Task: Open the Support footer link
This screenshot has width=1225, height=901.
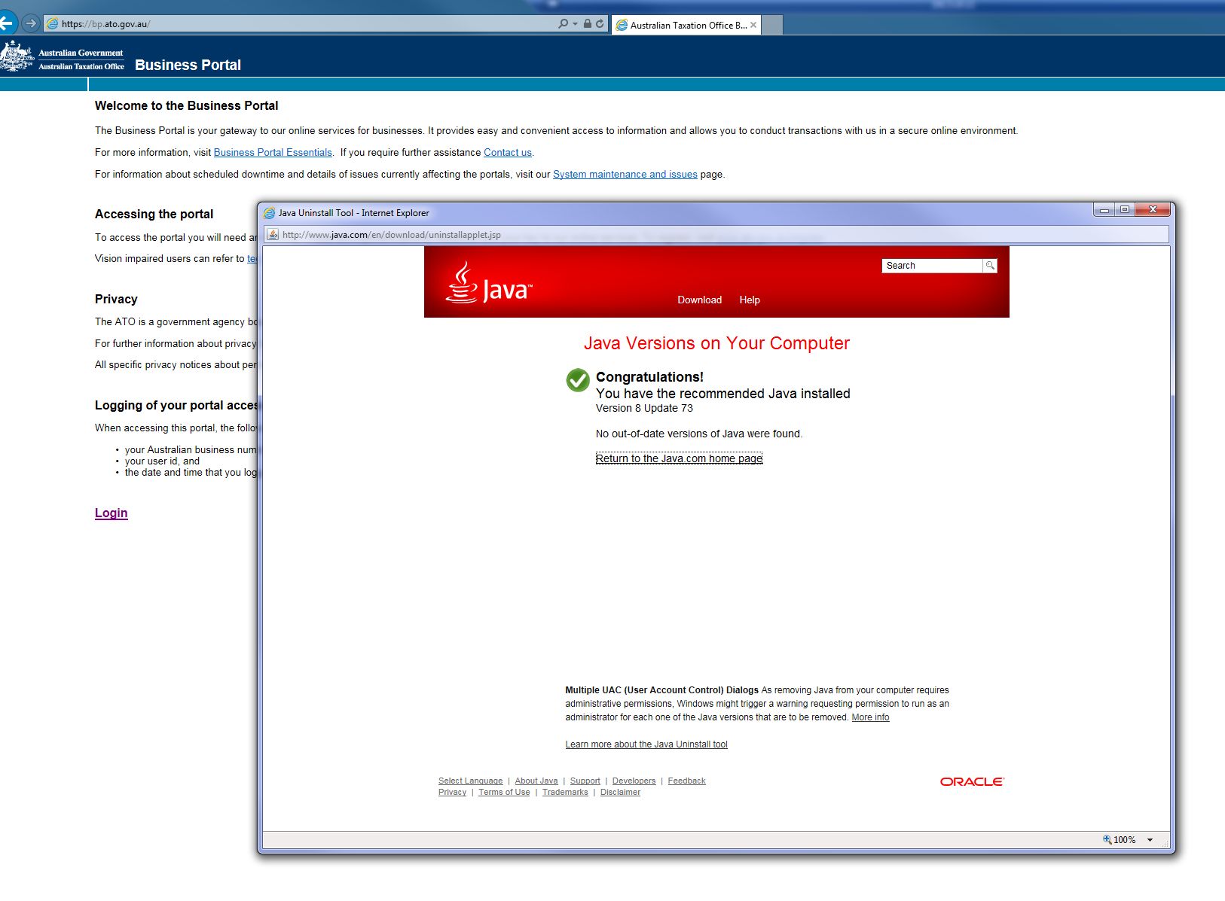Action: tap(585, 781)
